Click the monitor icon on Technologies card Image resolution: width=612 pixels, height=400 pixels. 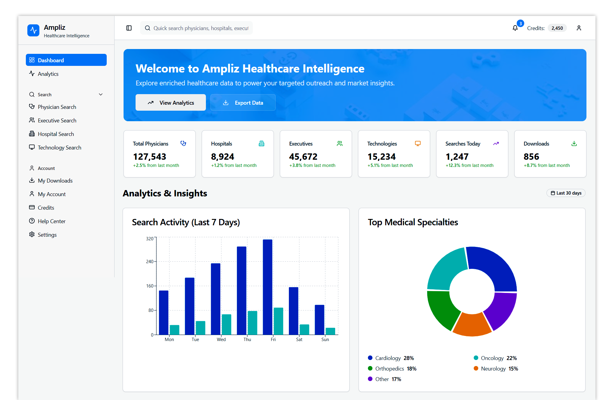(x=418, y=143)
